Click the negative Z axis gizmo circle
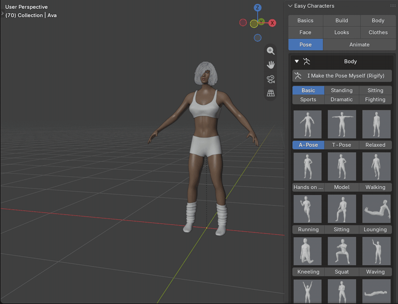This screenshot has width=398, height=304. [257, 38]
